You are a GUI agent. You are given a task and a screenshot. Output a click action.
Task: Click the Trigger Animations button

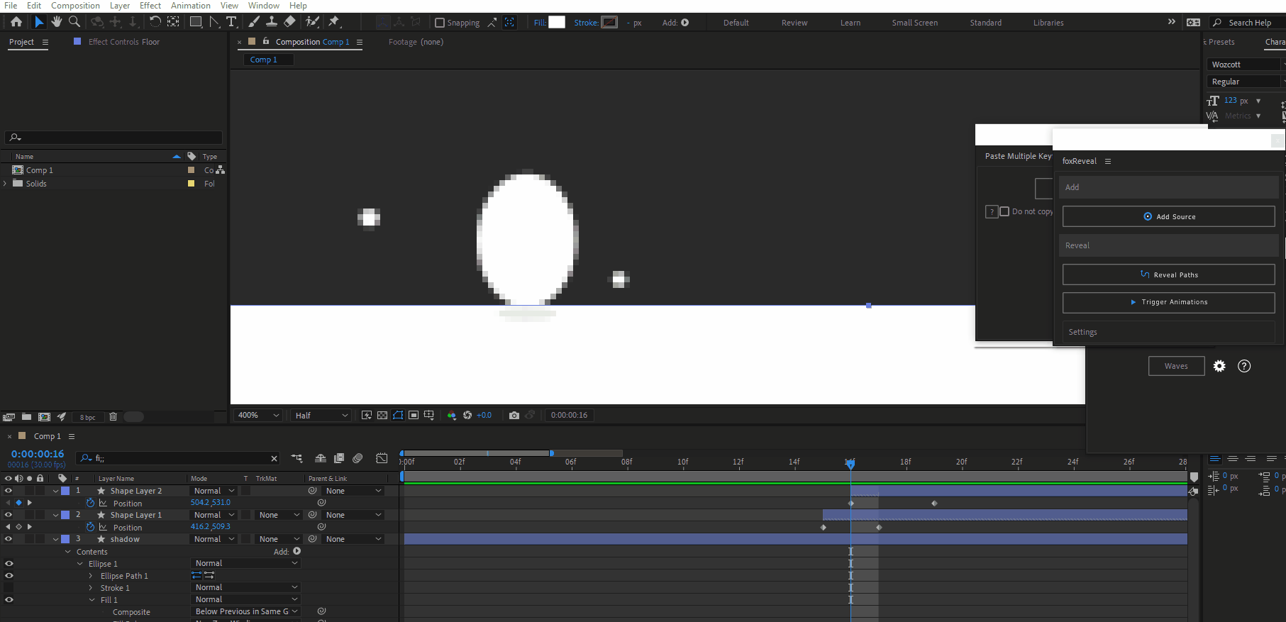coord(1168,302)
